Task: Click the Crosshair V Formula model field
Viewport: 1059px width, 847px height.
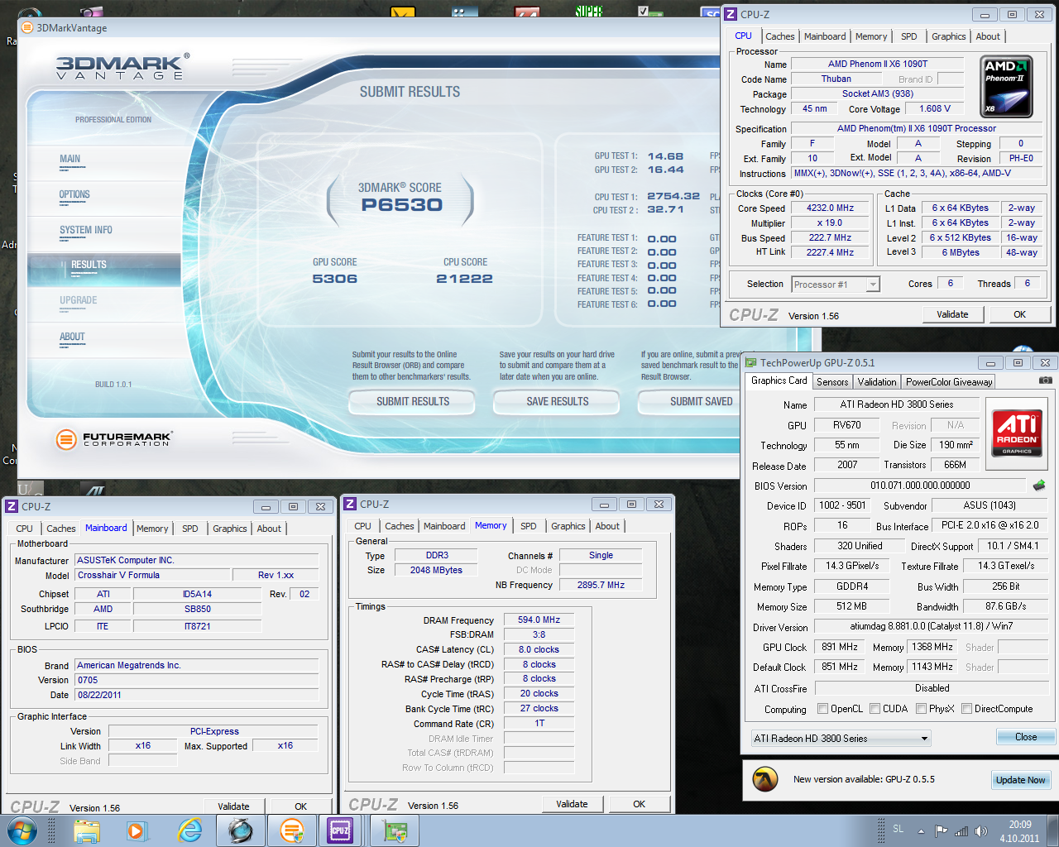Action: tap(152, 575)
